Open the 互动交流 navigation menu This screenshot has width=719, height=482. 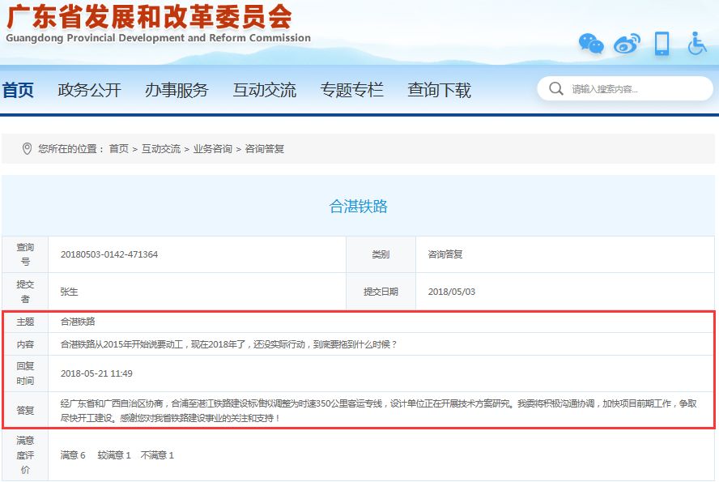point(264,90)
